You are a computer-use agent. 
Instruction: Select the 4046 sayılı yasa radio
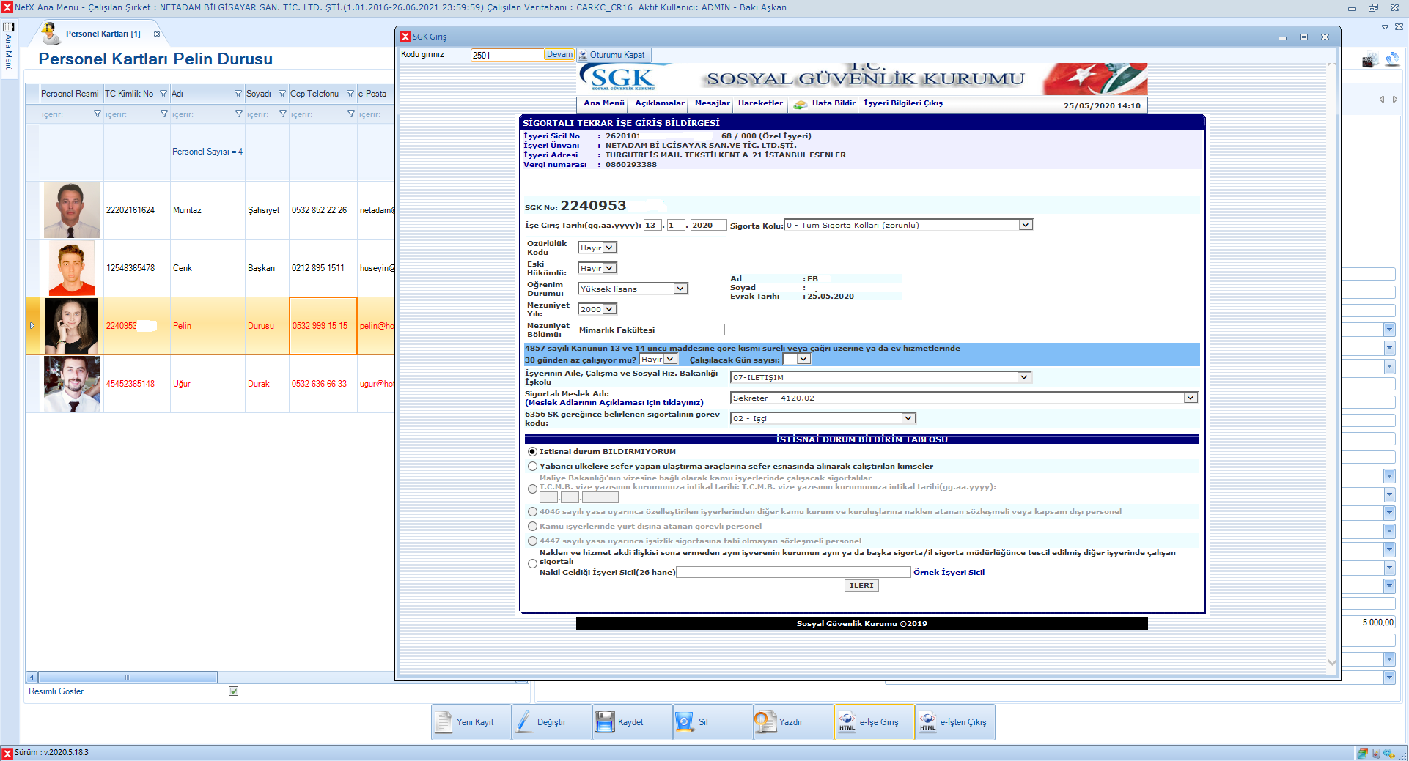coord(533,511)
